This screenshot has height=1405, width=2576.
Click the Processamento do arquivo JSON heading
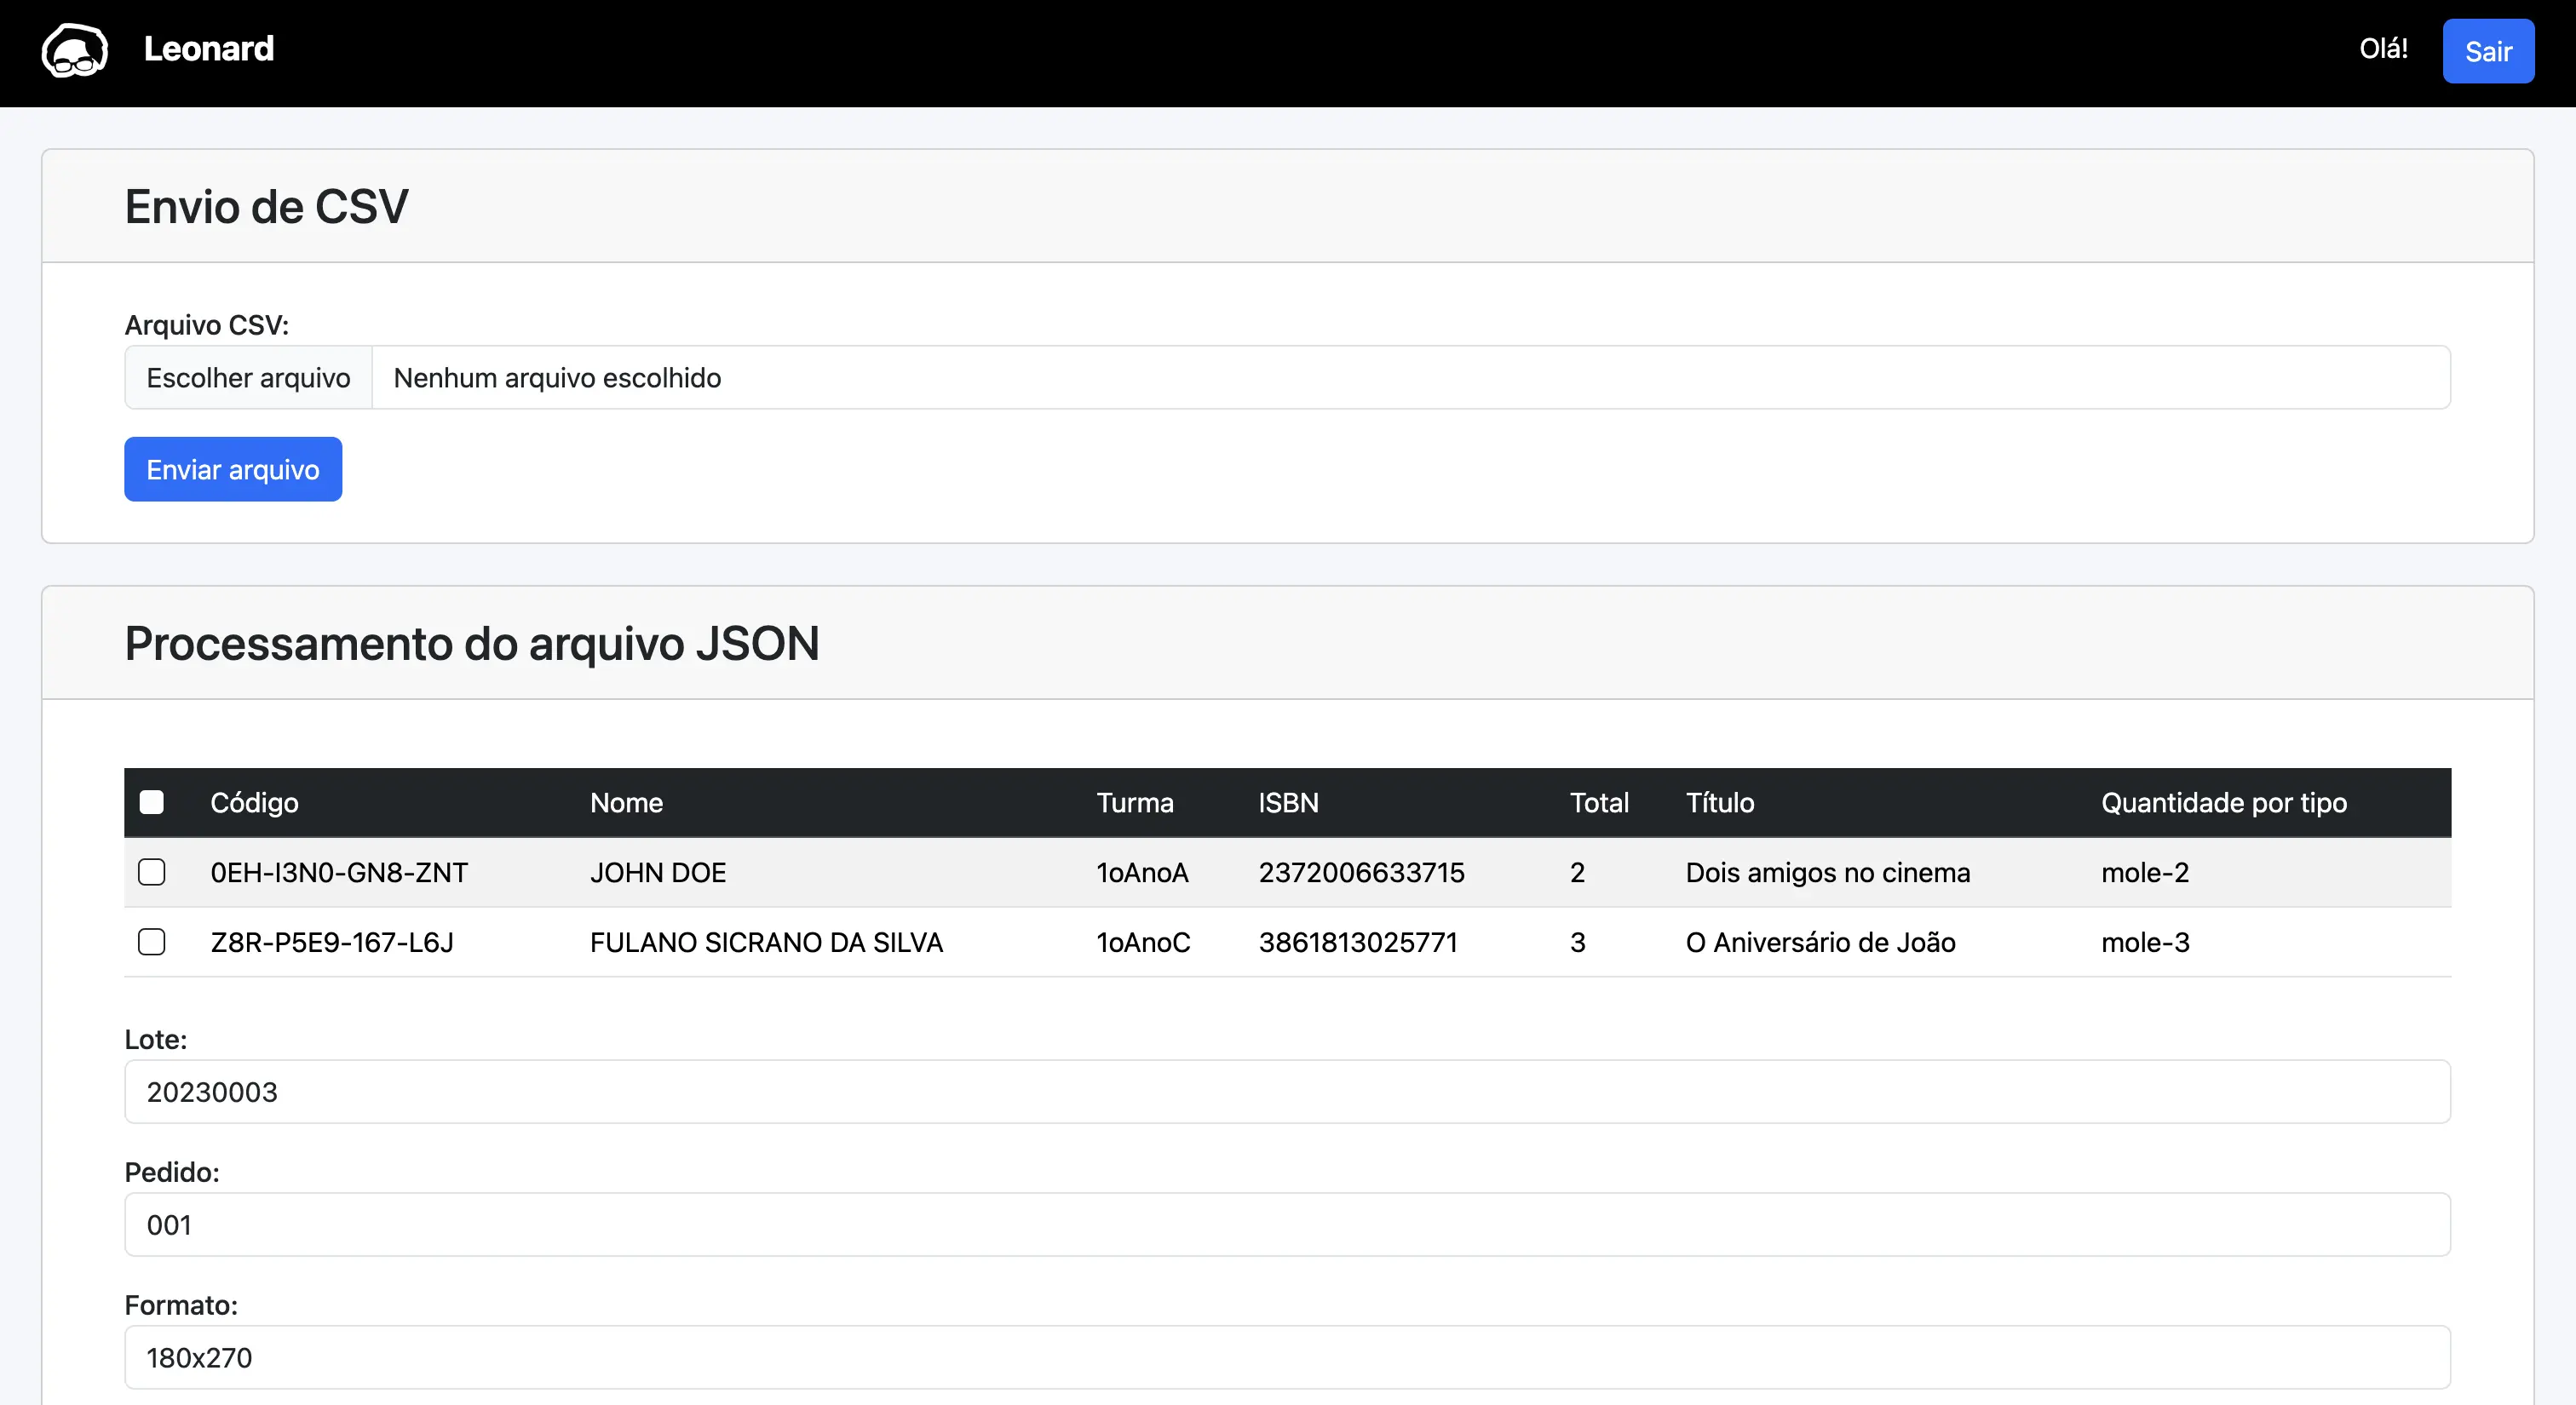coord(471,643)
